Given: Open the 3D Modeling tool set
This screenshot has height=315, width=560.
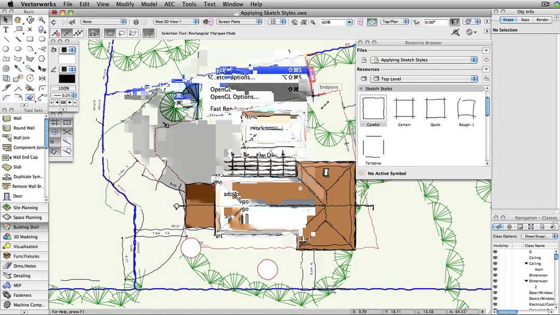Looking at the screenshot, I should [24, 237].
